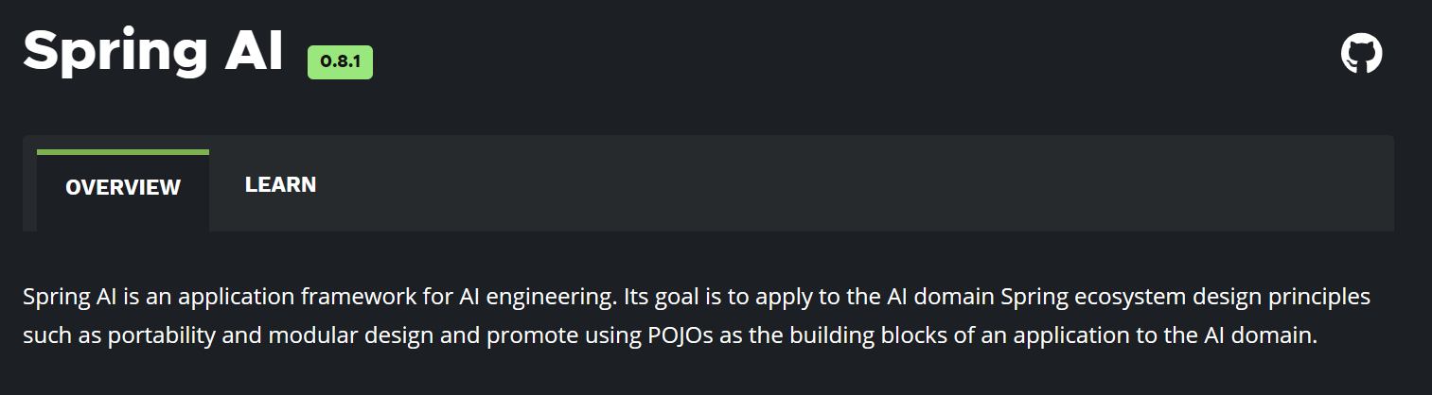Viewport: 1432px width, 395px height.
Task: Click the letters AI in the heading
Action: click(254, 49)
